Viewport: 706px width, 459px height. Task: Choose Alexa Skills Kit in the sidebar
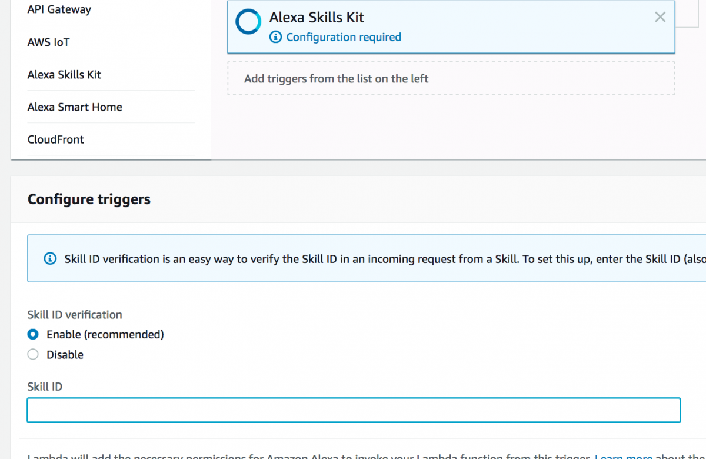64,74
